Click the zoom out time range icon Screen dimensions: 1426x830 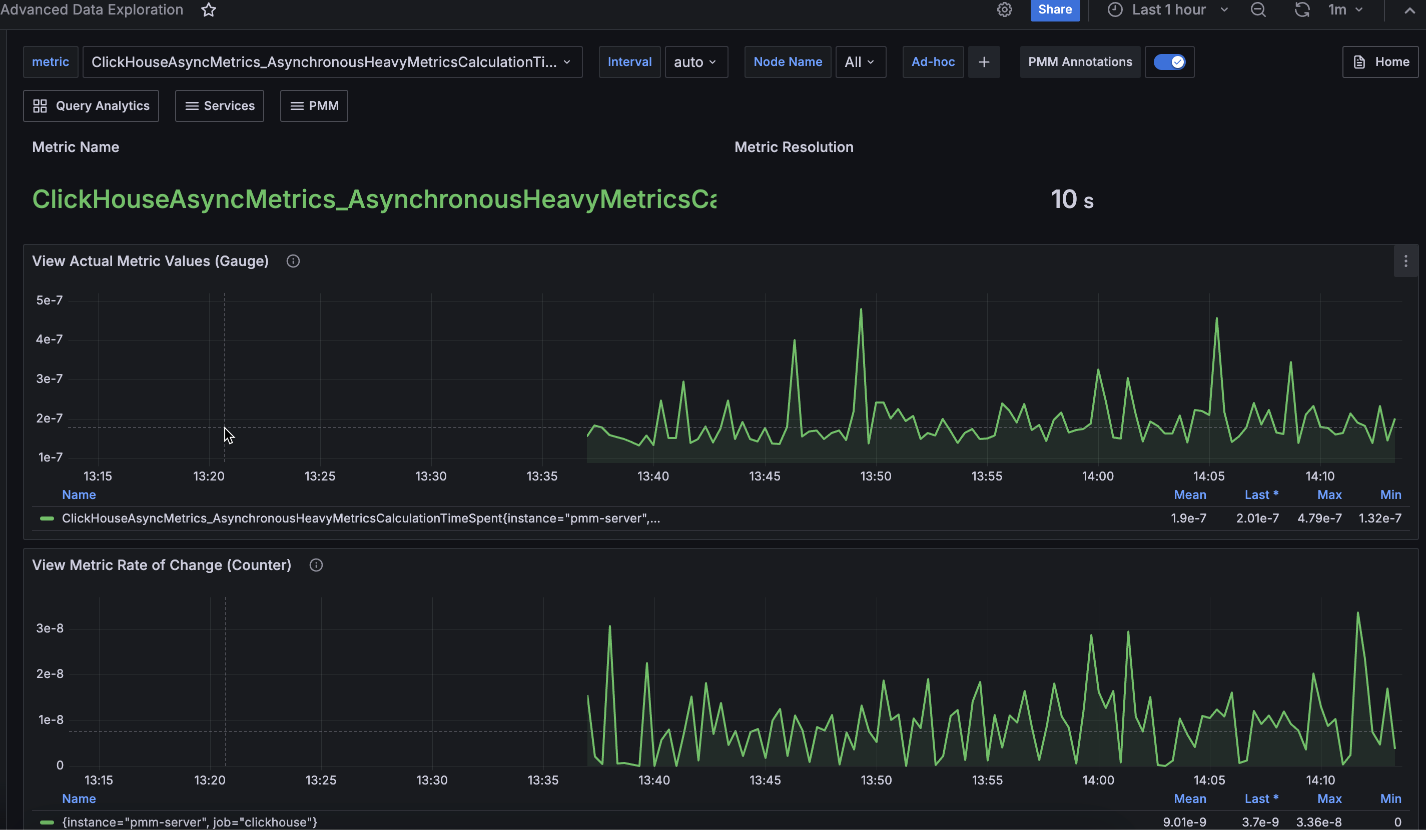(1257, 9)
